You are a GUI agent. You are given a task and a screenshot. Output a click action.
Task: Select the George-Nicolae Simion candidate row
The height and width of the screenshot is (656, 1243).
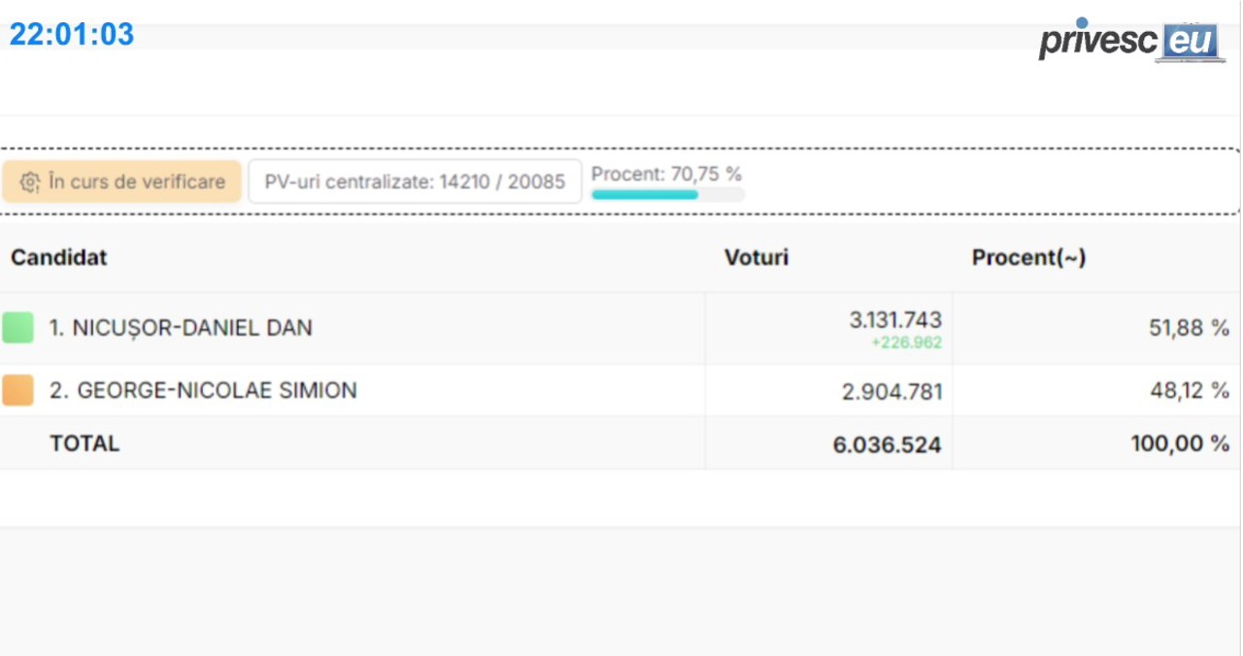tap(621, 390)
